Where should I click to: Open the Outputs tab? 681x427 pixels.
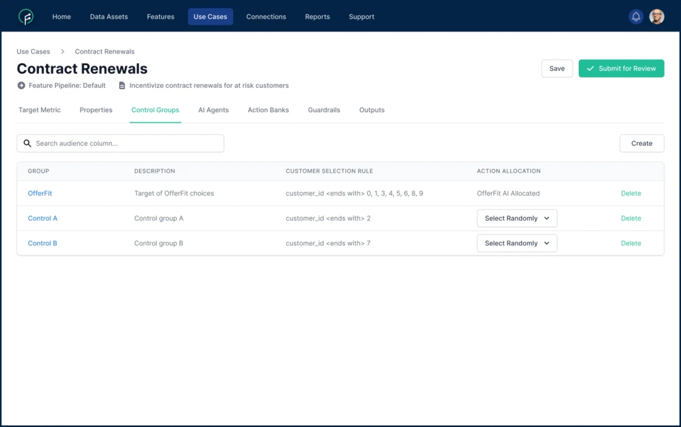[x=372, y=110]
